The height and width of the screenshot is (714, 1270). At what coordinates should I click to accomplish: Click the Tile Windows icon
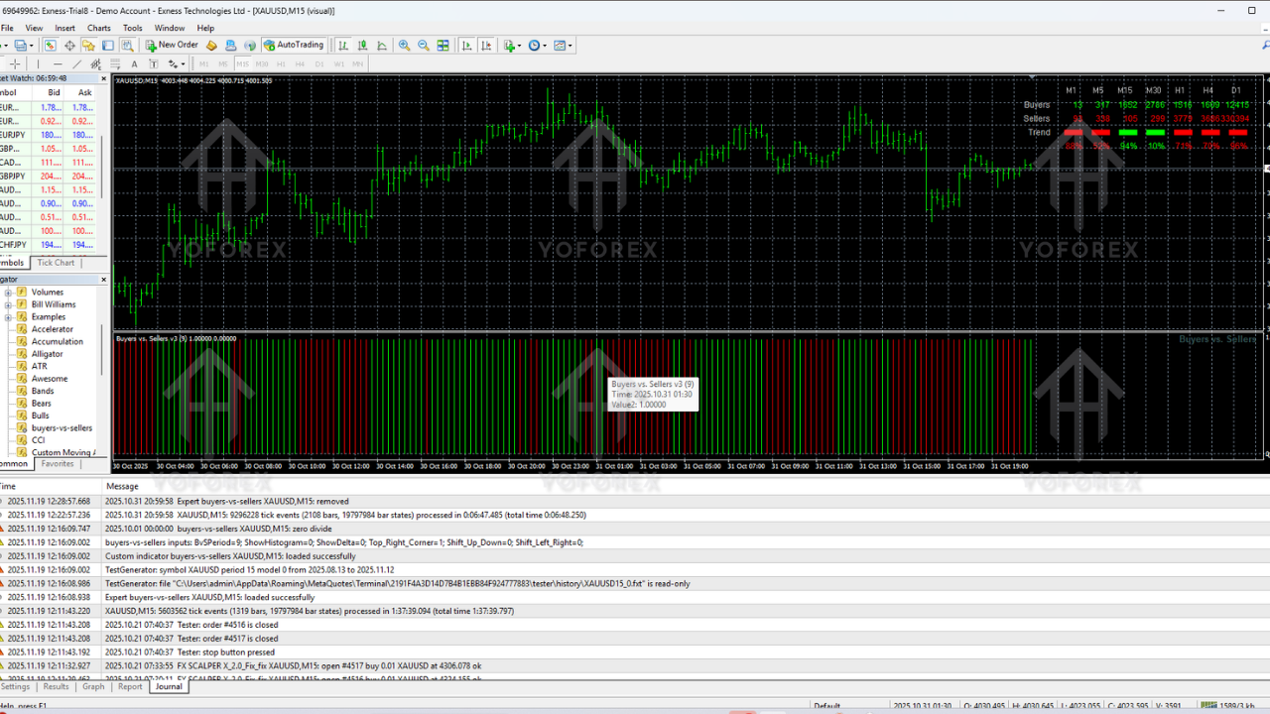pyautogui.click(x=443, y=45)
